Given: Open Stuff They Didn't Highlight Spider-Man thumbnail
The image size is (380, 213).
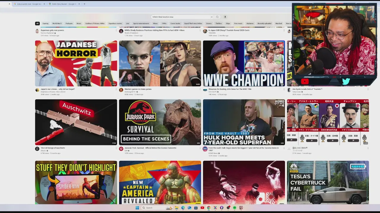Looking at the screenshot, I should point(76,183).
